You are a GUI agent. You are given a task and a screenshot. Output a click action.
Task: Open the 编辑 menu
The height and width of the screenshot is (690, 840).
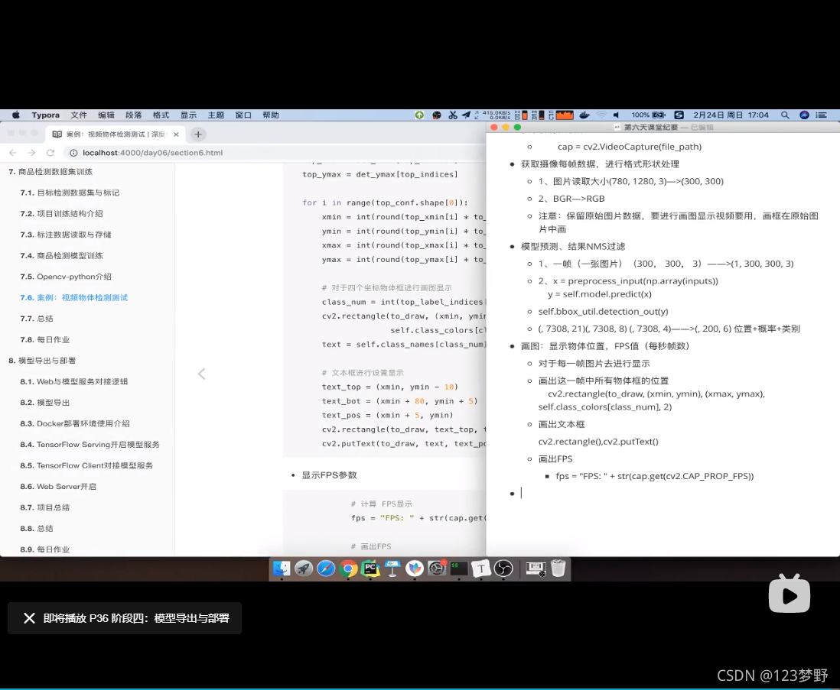point(106,115)
